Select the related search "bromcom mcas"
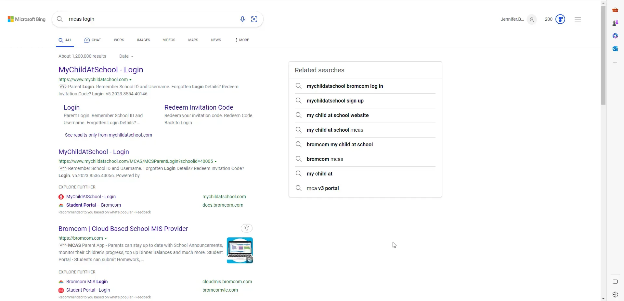The height and width of the screenshot is (301, 624). (x=325, y=159)
